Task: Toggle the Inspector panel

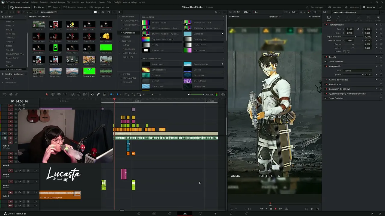Action: coord(369,7)
